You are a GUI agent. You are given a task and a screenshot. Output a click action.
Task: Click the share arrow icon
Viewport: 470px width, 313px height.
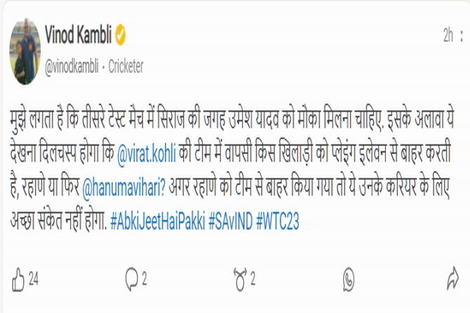click(x=452, y=278)
